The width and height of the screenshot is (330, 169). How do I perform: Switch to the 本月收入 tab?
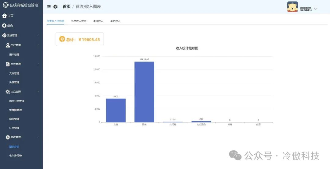click(115, 21)
